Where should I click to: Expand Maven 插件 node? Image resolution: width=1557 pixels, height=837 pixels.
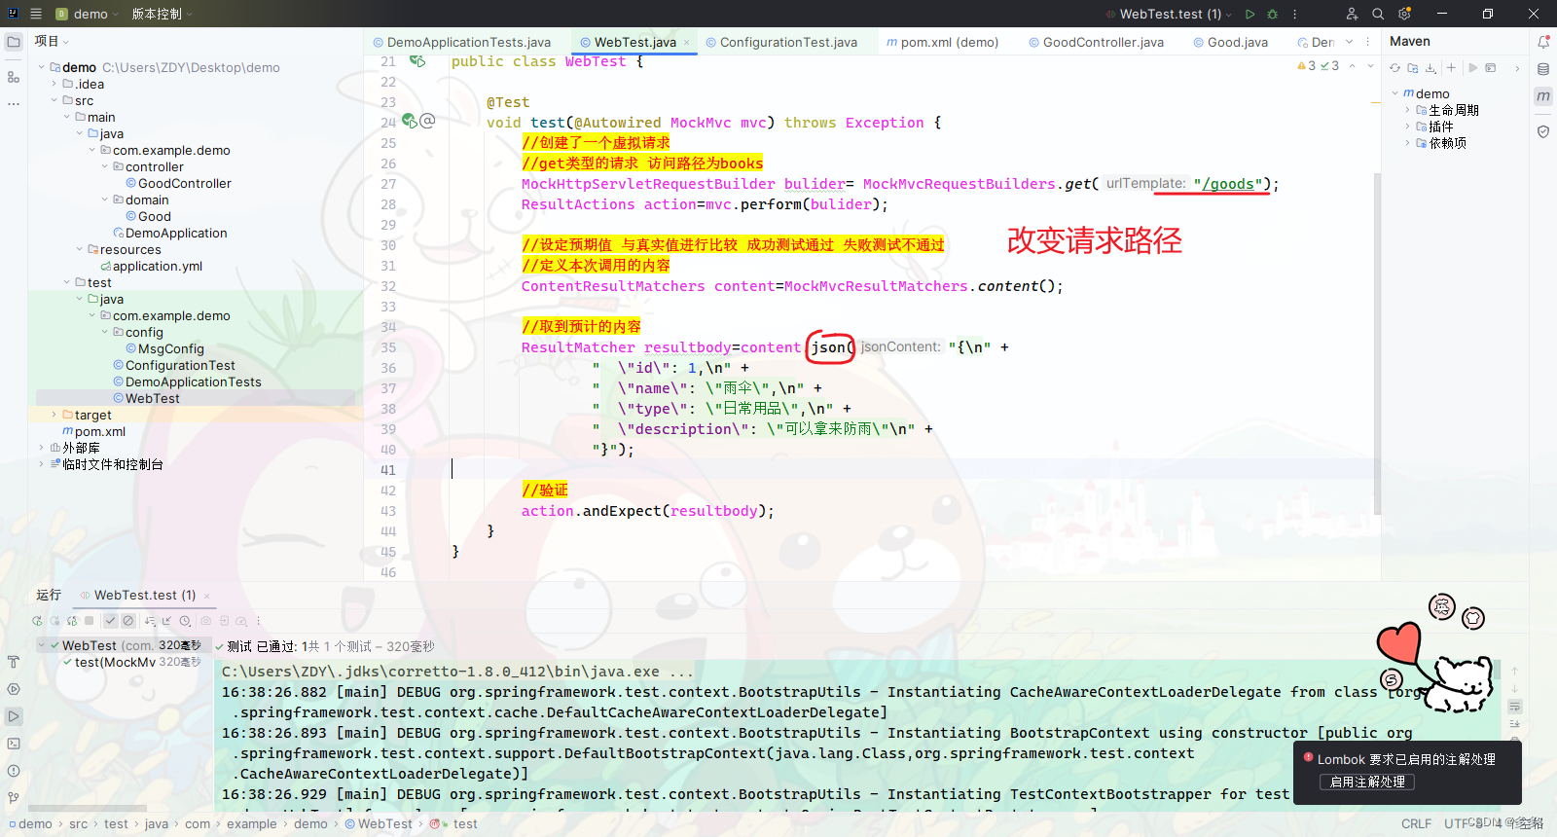pyautogui.click(x=1407, y=127)
